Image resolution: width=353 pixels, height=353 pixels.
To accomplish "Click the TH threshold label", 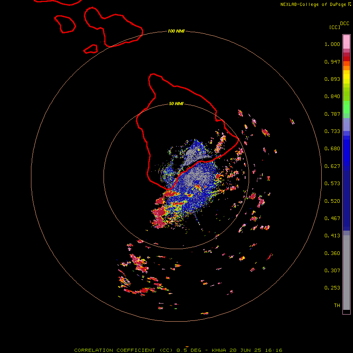I will pos(337,306).
